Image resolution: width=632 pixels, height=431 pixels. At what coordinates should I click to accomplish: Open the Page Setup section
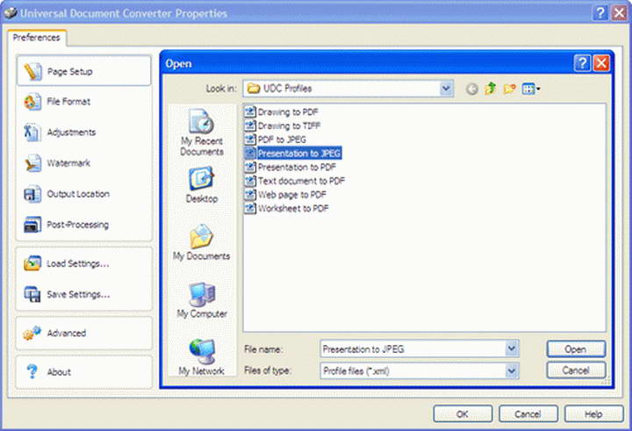[x=84, y=71]
